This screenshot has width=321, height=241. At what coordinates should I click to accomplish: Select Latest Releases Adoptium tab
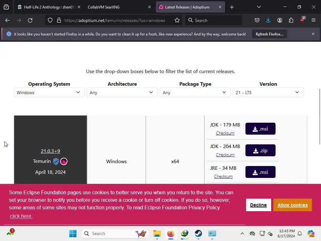[187, 7]
